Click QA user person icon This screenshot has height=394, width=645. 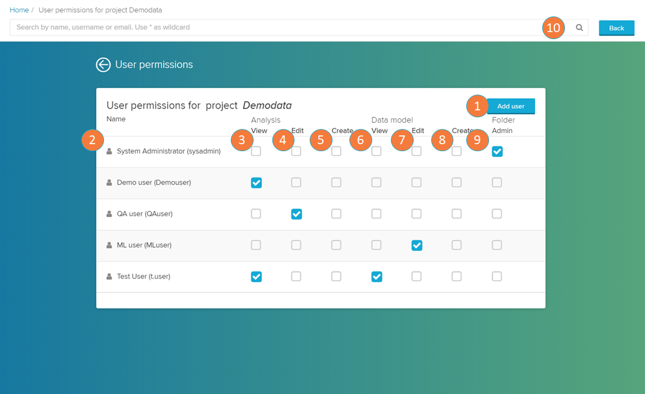(x=109, y=214)
